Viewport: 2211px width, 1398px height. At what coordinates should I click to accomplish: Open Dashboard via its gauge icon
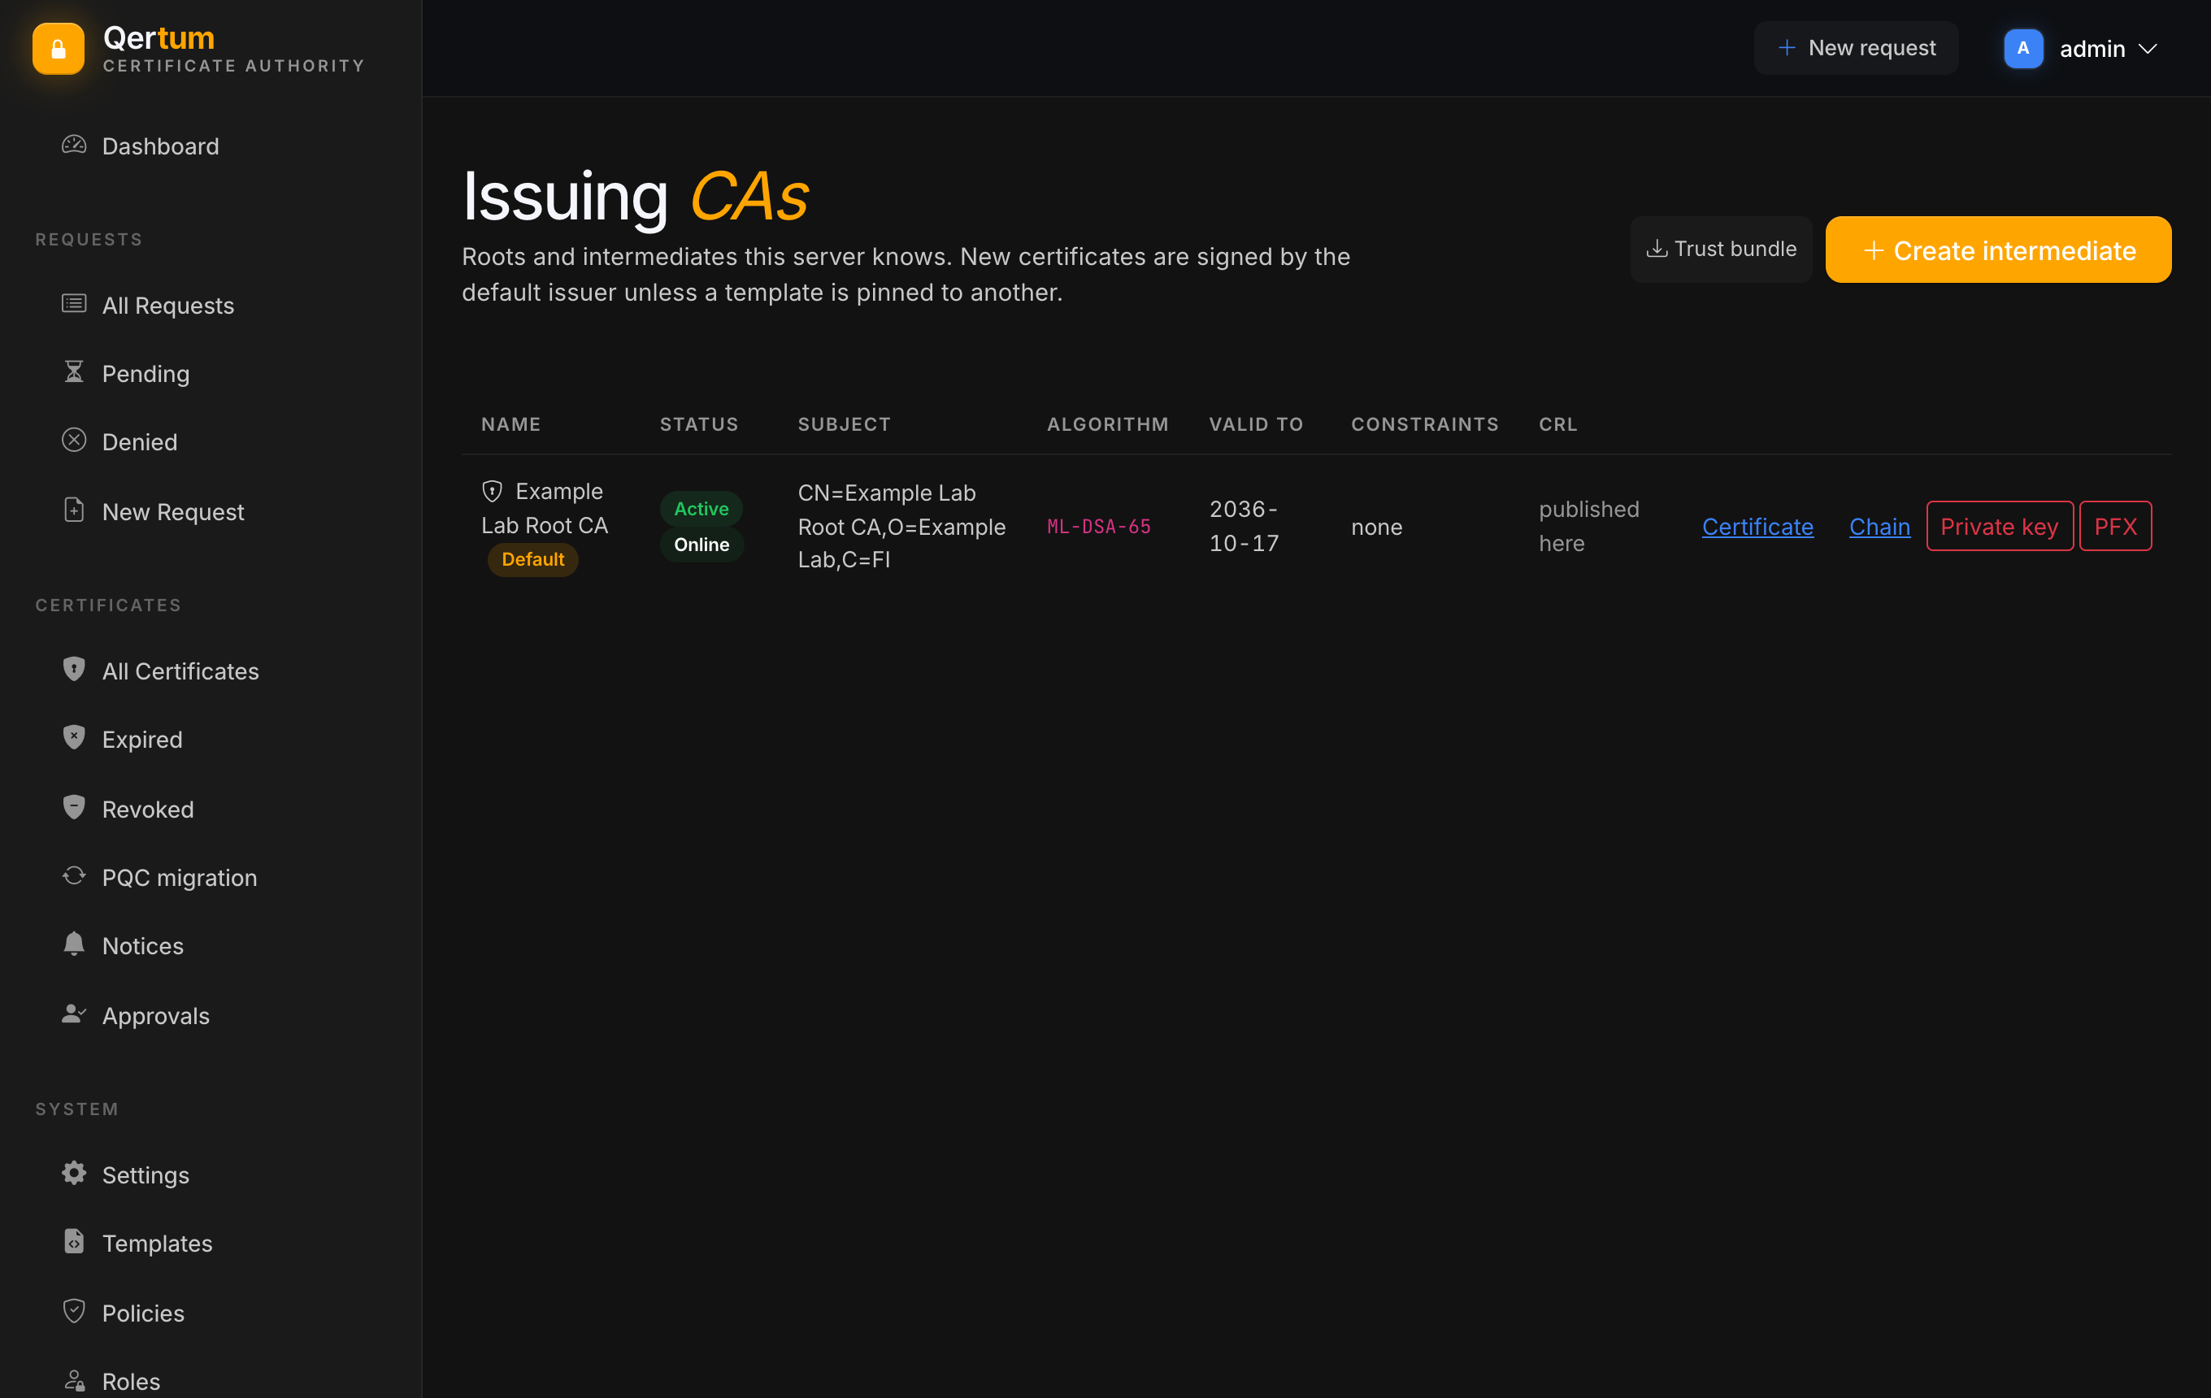coord(73,145)
